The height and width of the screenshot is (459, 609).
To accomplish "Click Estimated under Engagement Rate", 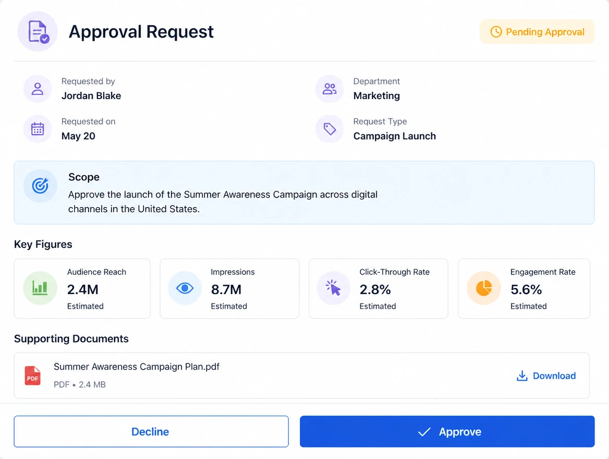I will (528, 306).
